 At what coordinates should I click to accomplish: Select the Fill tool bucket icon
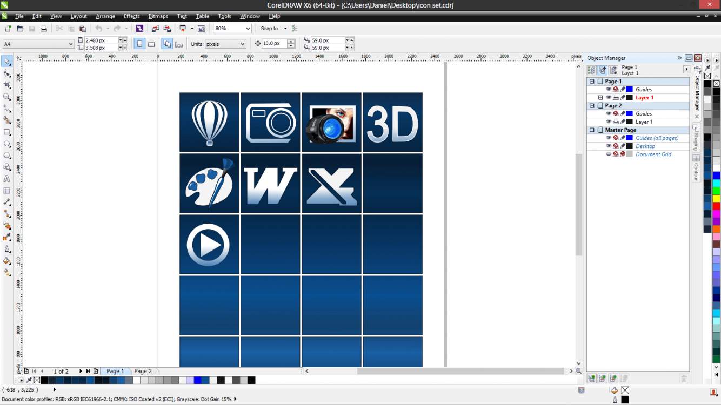[x=7, y=261]
